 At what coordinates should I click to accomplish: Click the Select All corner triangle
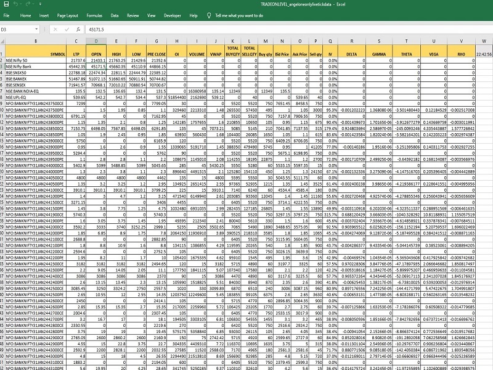click(x=2, y=41)
